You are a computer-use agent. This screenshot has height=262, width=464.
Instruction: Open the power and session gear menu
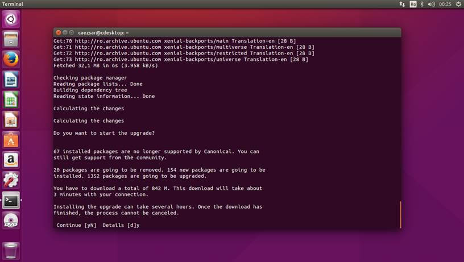[458, 4]
